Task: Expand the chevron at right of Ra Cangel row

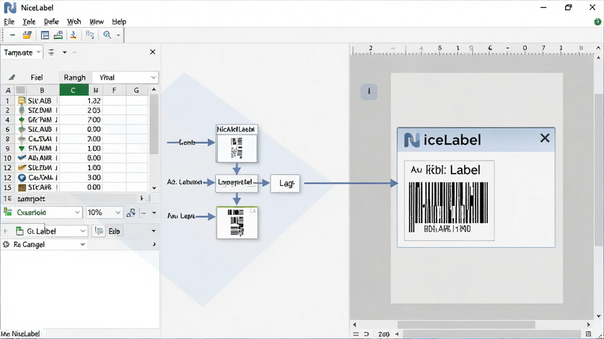Action: pyautogui.click(x=154, y=244)
